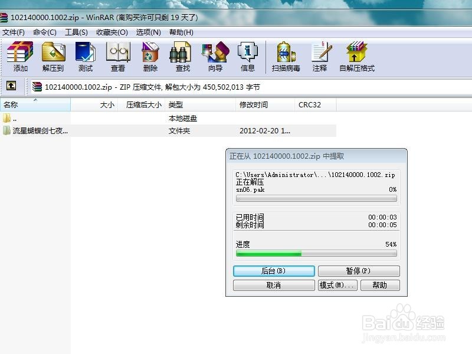The width and height of the screenshot is (472, 354).
Task: Click the 取消 cancel button
Action: pos(274,285)
